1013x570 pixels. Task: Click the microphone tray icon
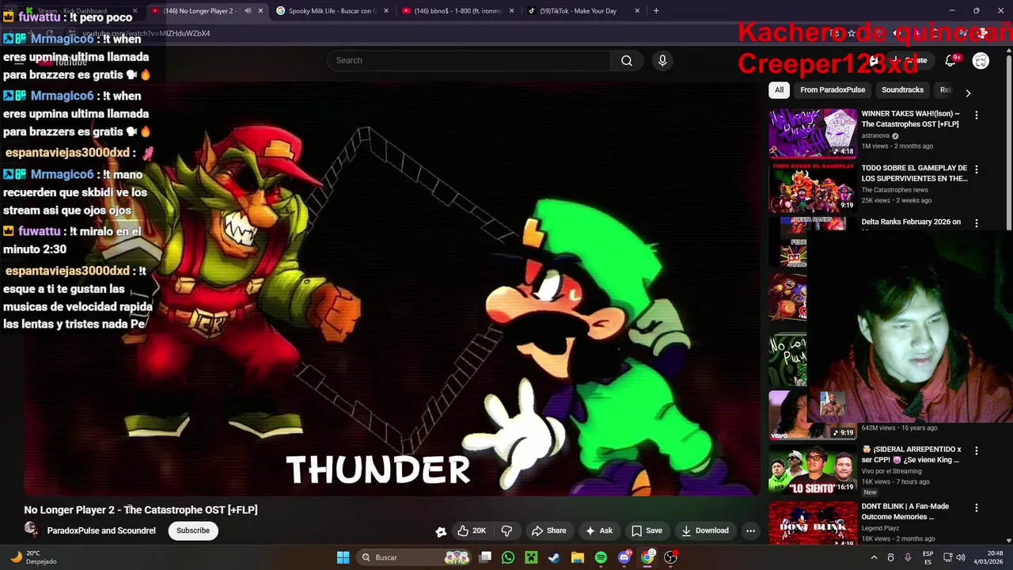[x=907, y=557]
